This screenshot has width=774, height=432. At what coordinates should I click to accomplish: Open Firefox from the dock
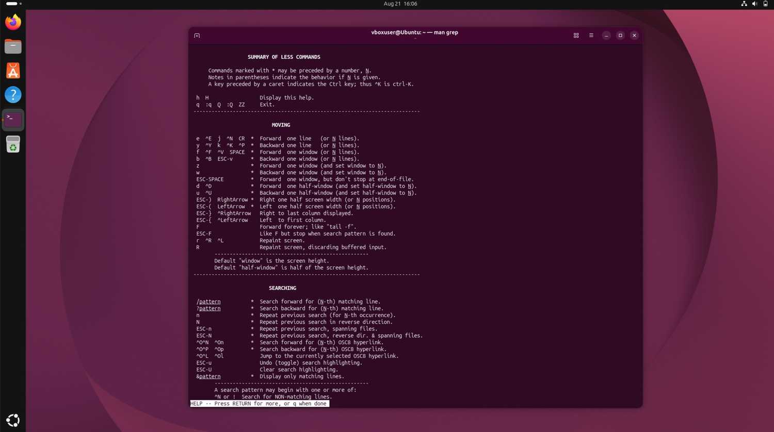pyautogui.click(x=13, y=22)
